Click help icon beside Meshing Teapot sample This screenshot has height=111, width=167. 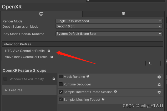coord(103,99)
